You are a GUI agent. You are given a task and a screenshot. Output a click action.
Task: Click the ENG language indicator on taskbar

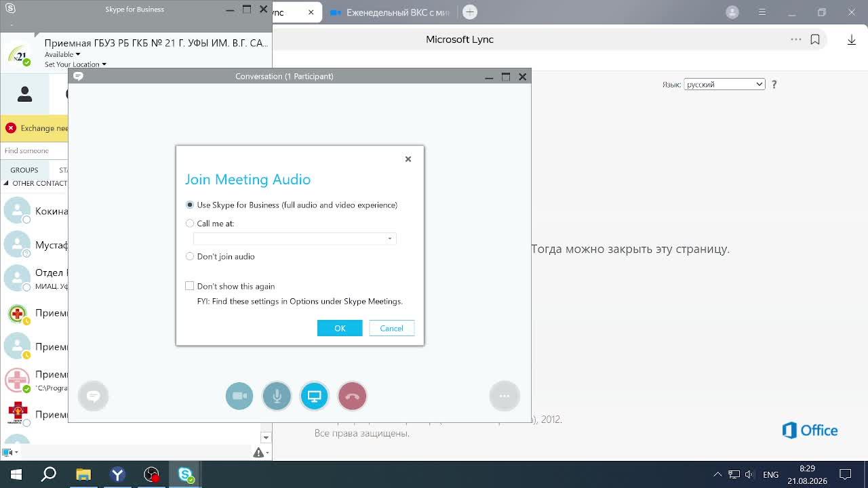point(770,474)
